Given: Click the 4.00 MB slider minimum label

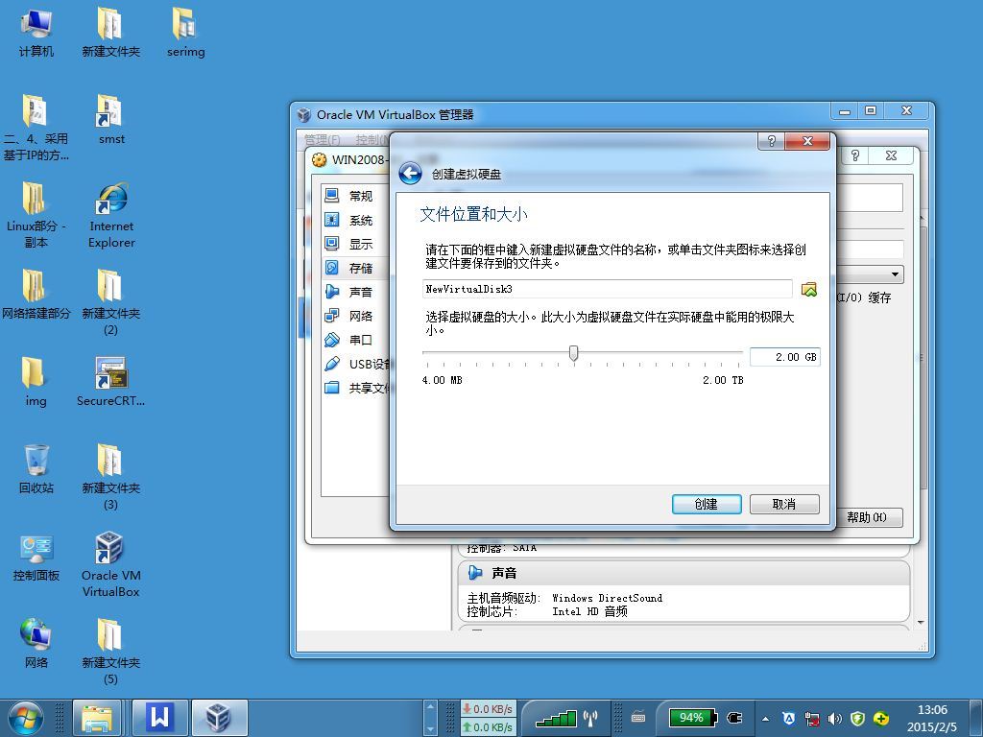Looking at the screenshot, I should coord(442,380).
